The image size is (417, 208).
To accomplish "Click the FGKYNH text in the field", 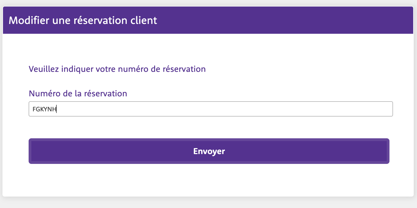I will click(44, 109).
